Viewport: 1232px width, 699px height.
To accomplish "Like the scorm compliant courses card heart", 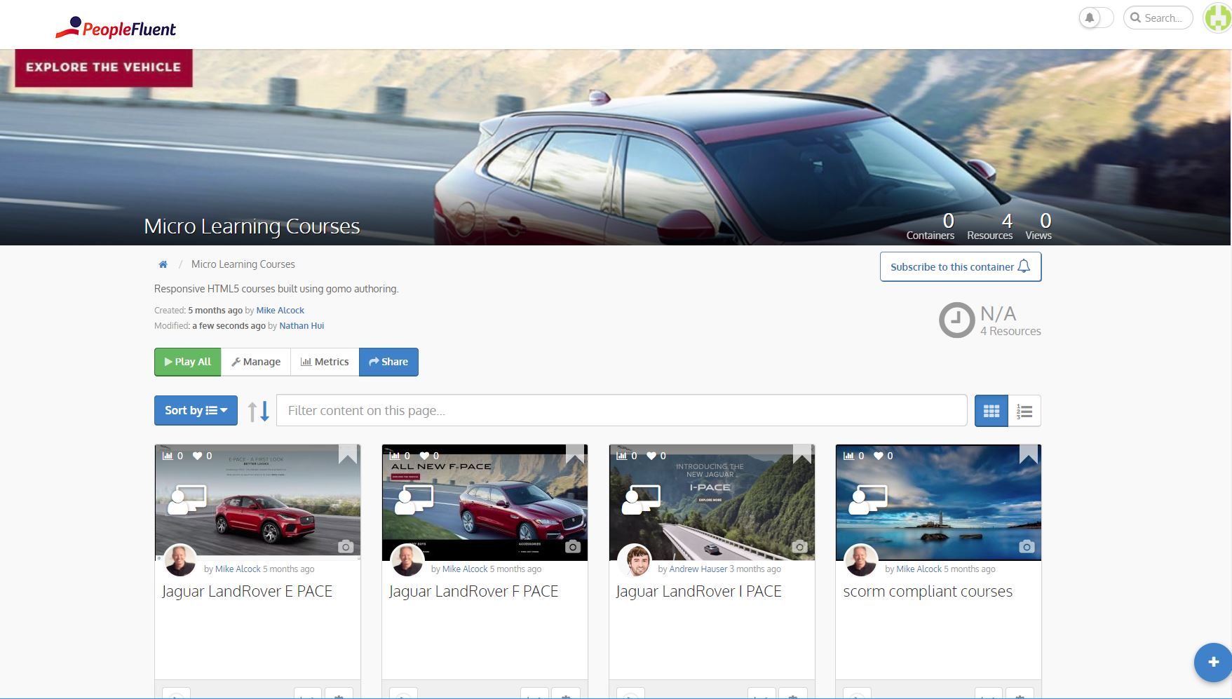I will tap(879, 456).
